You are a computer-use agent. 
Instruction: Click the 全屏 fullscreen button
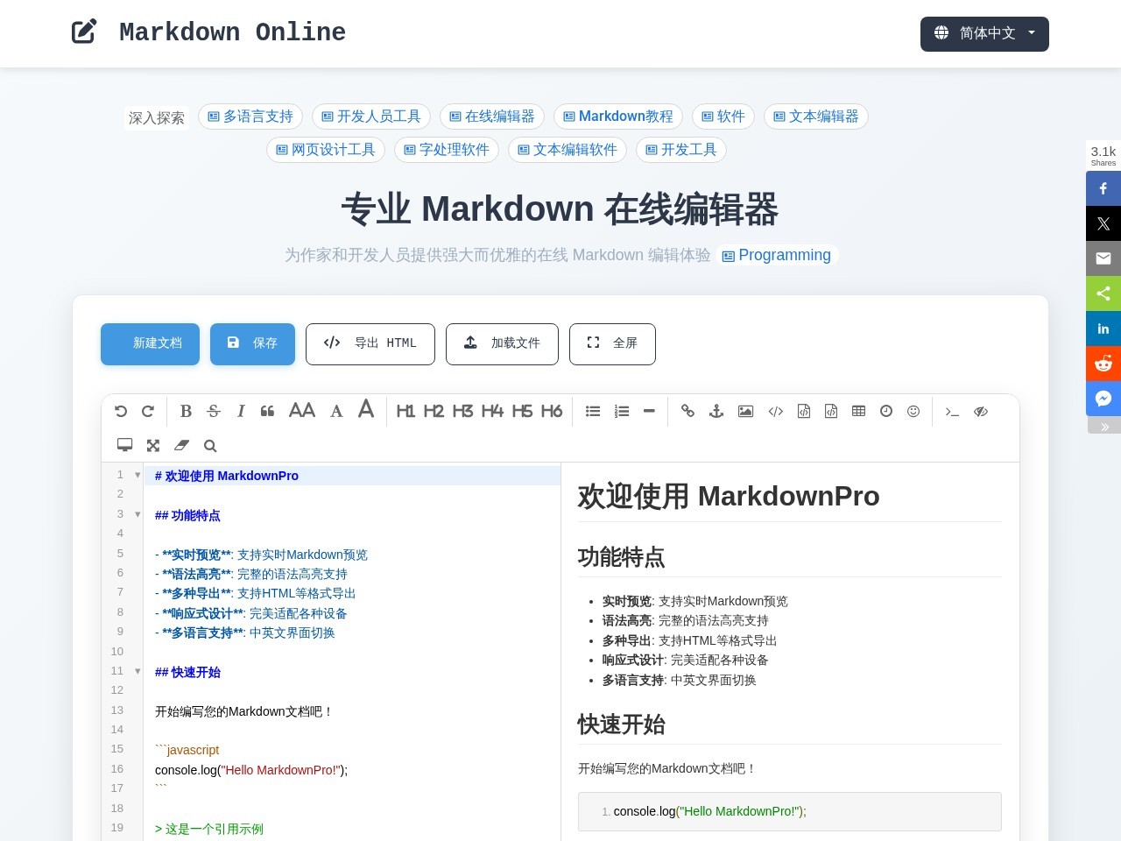(x=612, y=344)
